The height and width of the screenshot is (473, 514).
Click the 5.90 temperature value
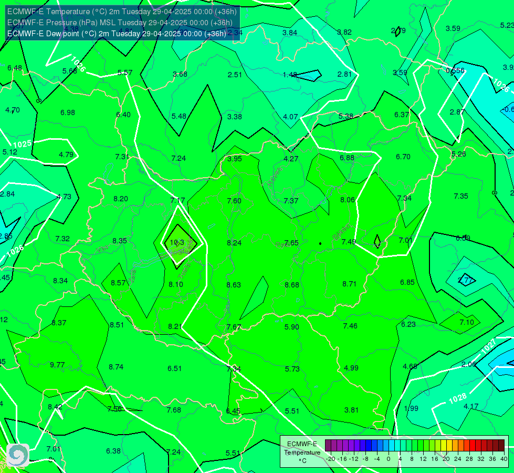291,327
